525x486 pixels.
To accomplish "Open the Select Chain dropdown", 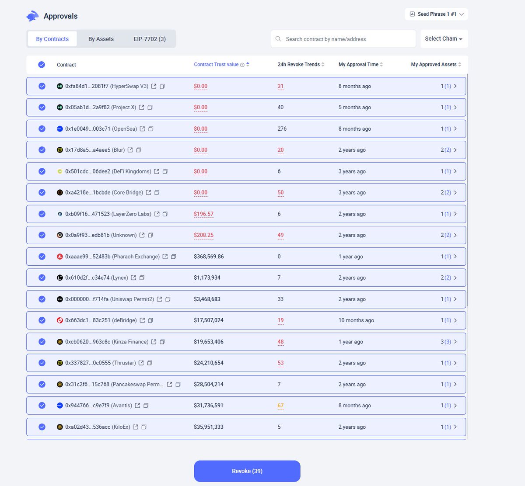I will [444, 38].
